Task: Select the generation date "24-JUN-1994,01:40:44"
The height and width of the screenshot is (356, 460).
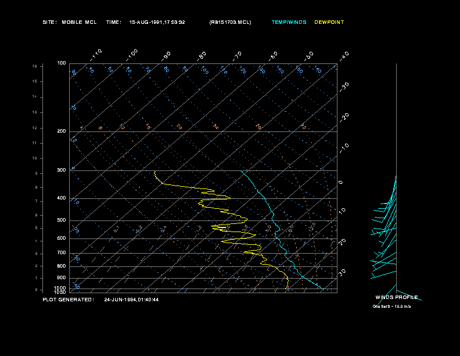Action: pos(131,300)
